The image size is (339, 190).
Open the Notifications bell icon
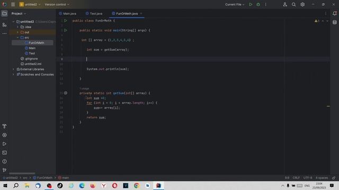(x=334, y=13)
